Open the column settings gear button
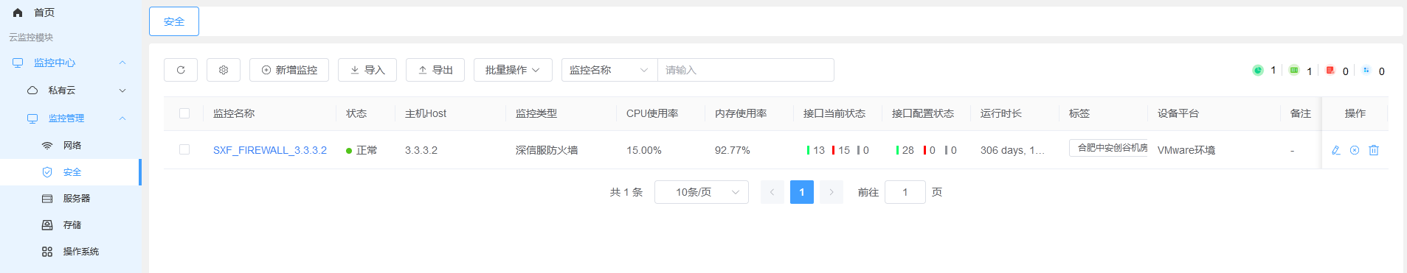 click(224, 70)
